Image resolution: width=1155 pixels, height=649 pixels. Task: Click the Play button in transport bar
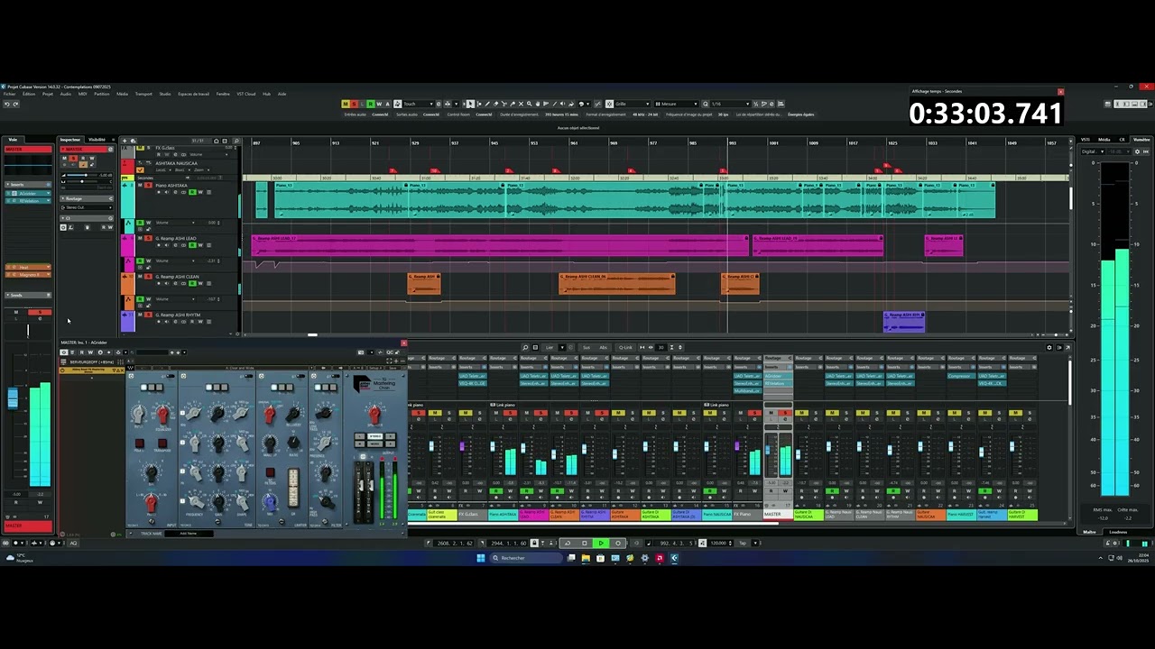pos(601,543)
